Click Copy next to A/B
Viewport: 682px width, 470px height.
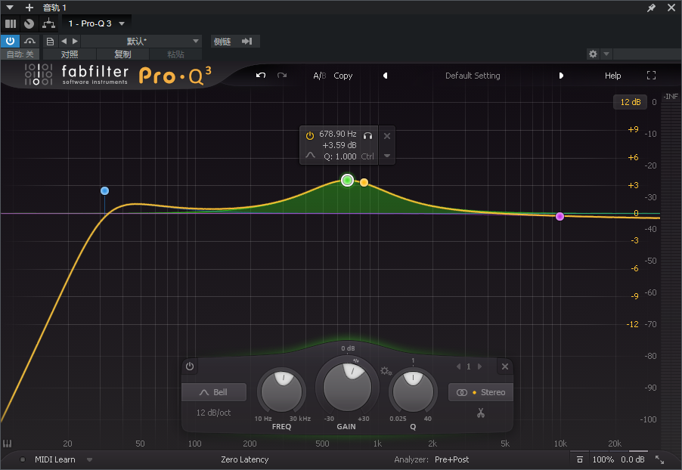point(343,76)
